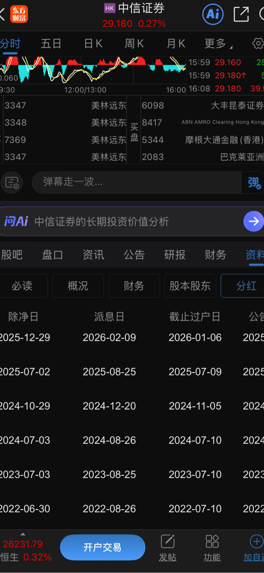The image size is (264, 573).
Task: Open the 研报 tab
Action: 175,255
